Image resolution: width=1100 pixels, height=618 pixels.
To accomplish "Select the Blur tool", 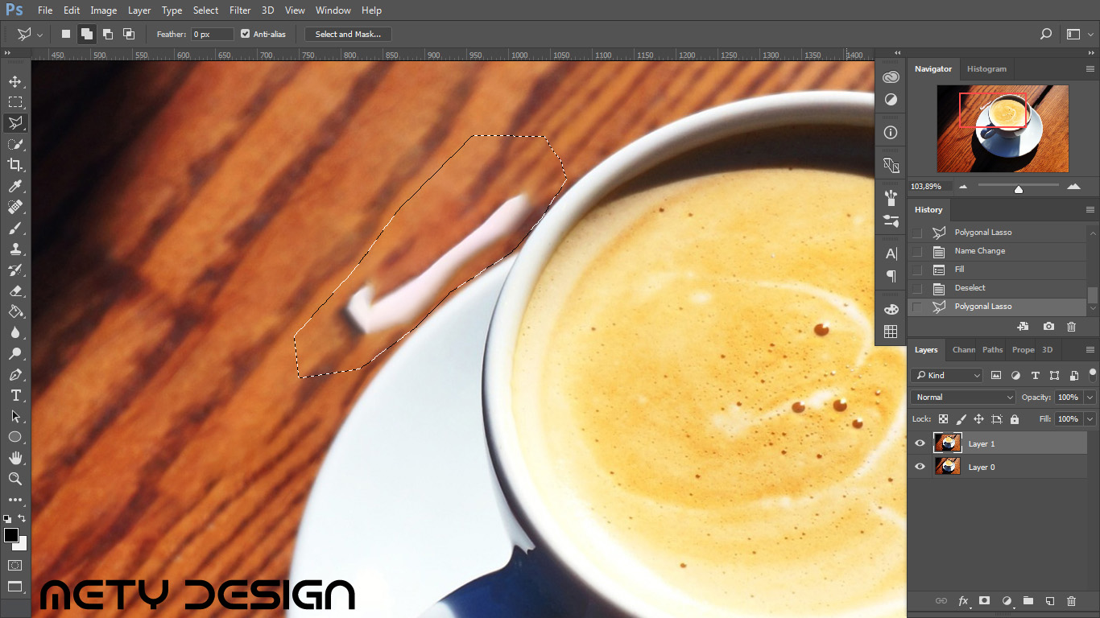I will click(15, 332).
